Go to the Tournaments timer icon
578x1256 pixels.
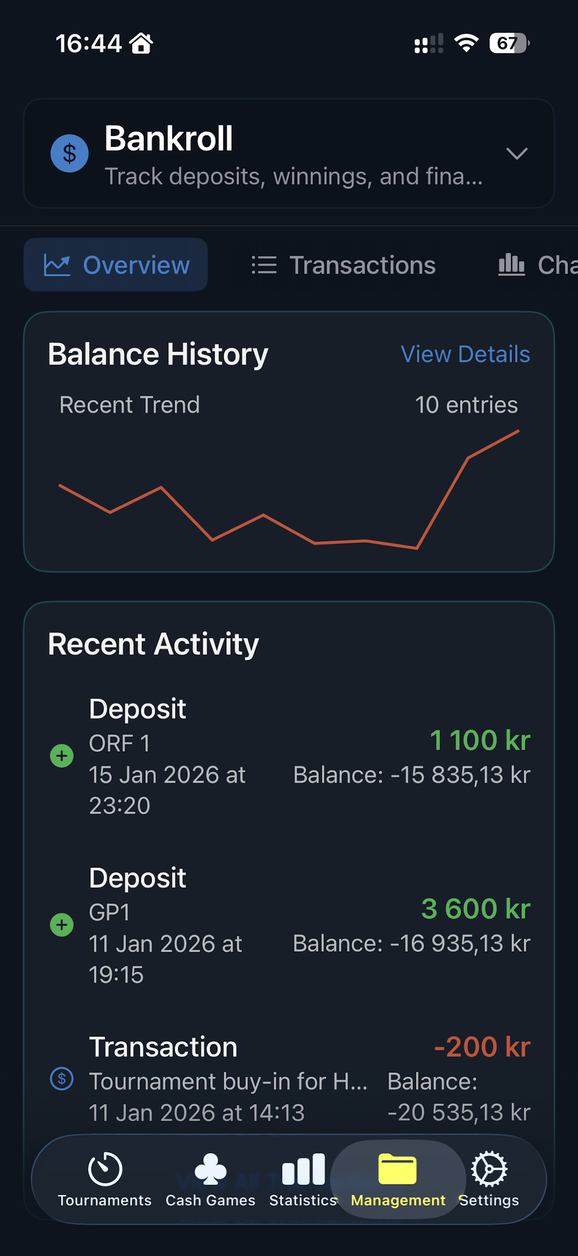click(105, 1169)
